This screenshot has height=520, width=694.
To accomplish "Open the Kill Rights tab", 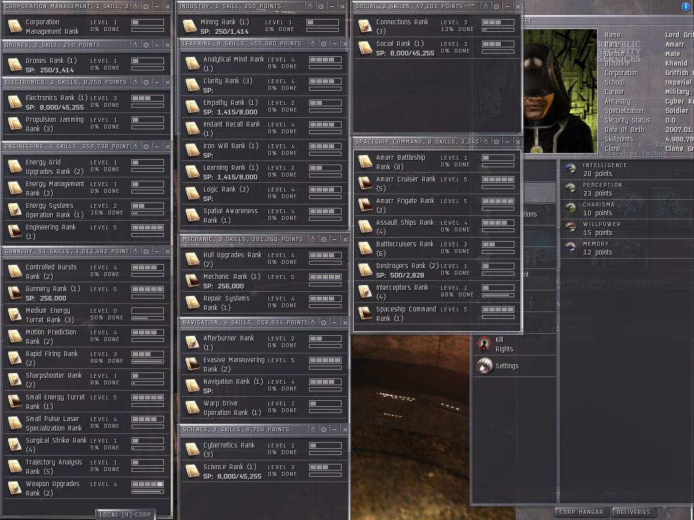I will pos(504,344).
